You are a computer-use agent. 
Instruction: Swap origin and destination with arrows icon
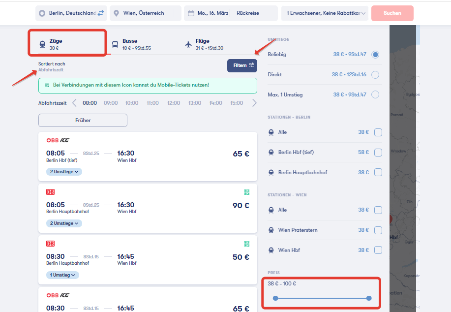[x=101, y=13]
